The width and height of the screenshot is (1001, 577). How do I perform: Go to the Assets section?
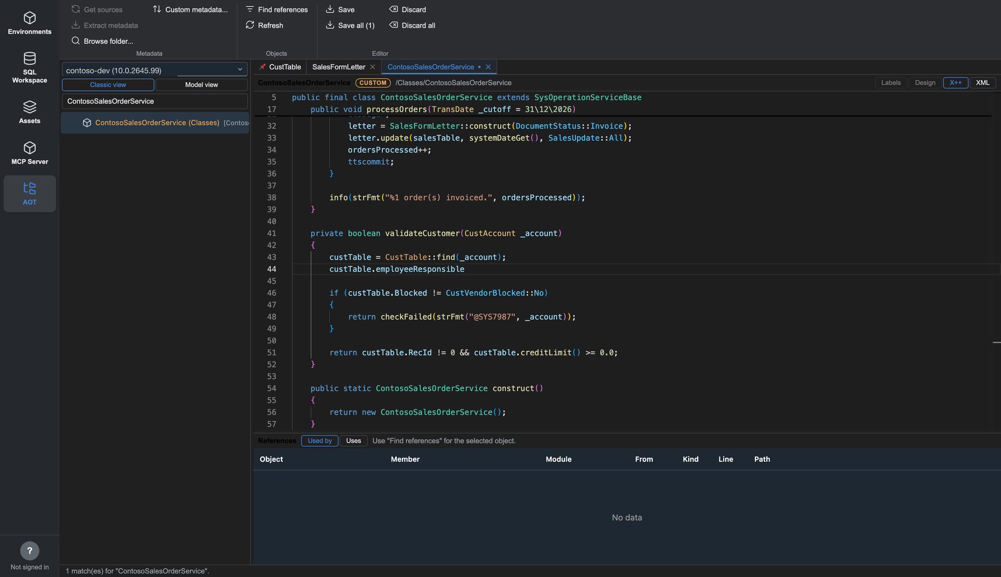click(30, 112)
